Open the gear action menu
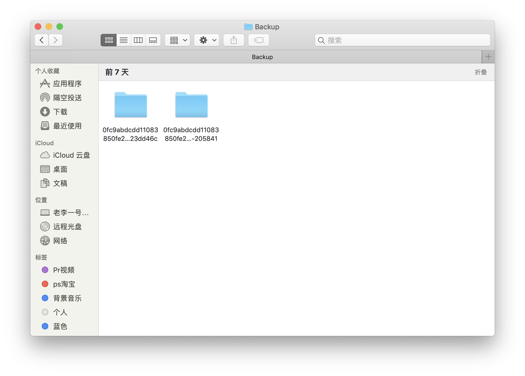The width and height of the screenshot is (525, 376). pyautogui.click(x=207, y=40)
